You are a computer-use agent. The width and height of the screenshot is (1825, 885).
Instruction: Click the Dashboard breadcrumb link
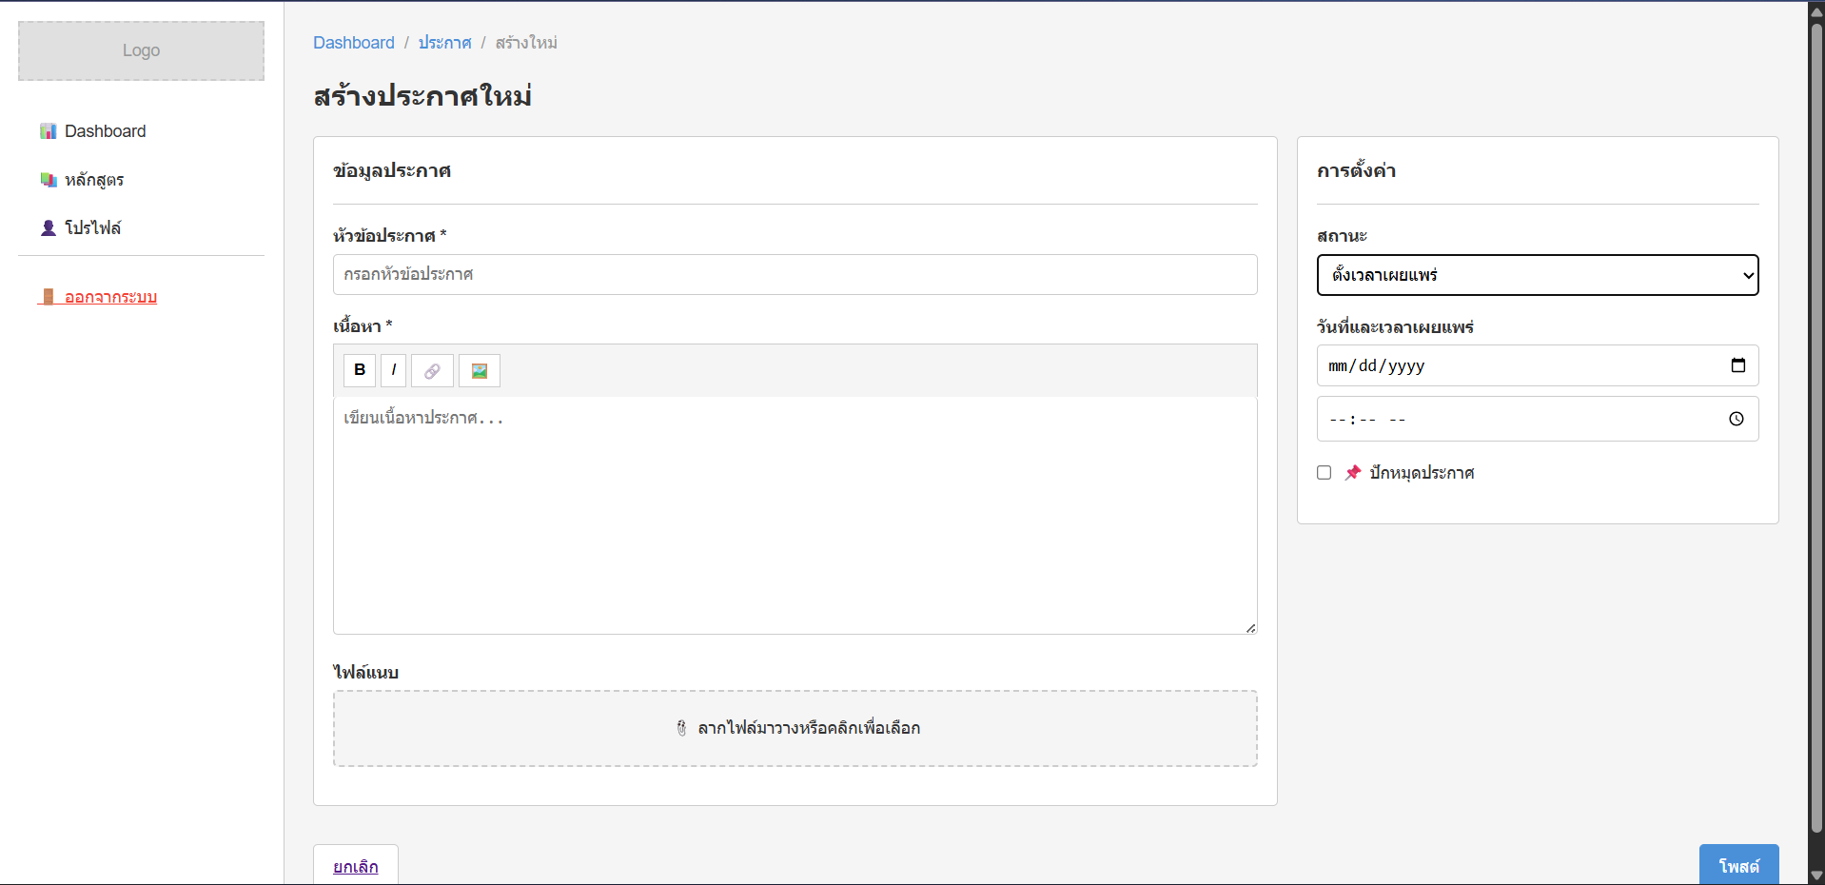353,43
